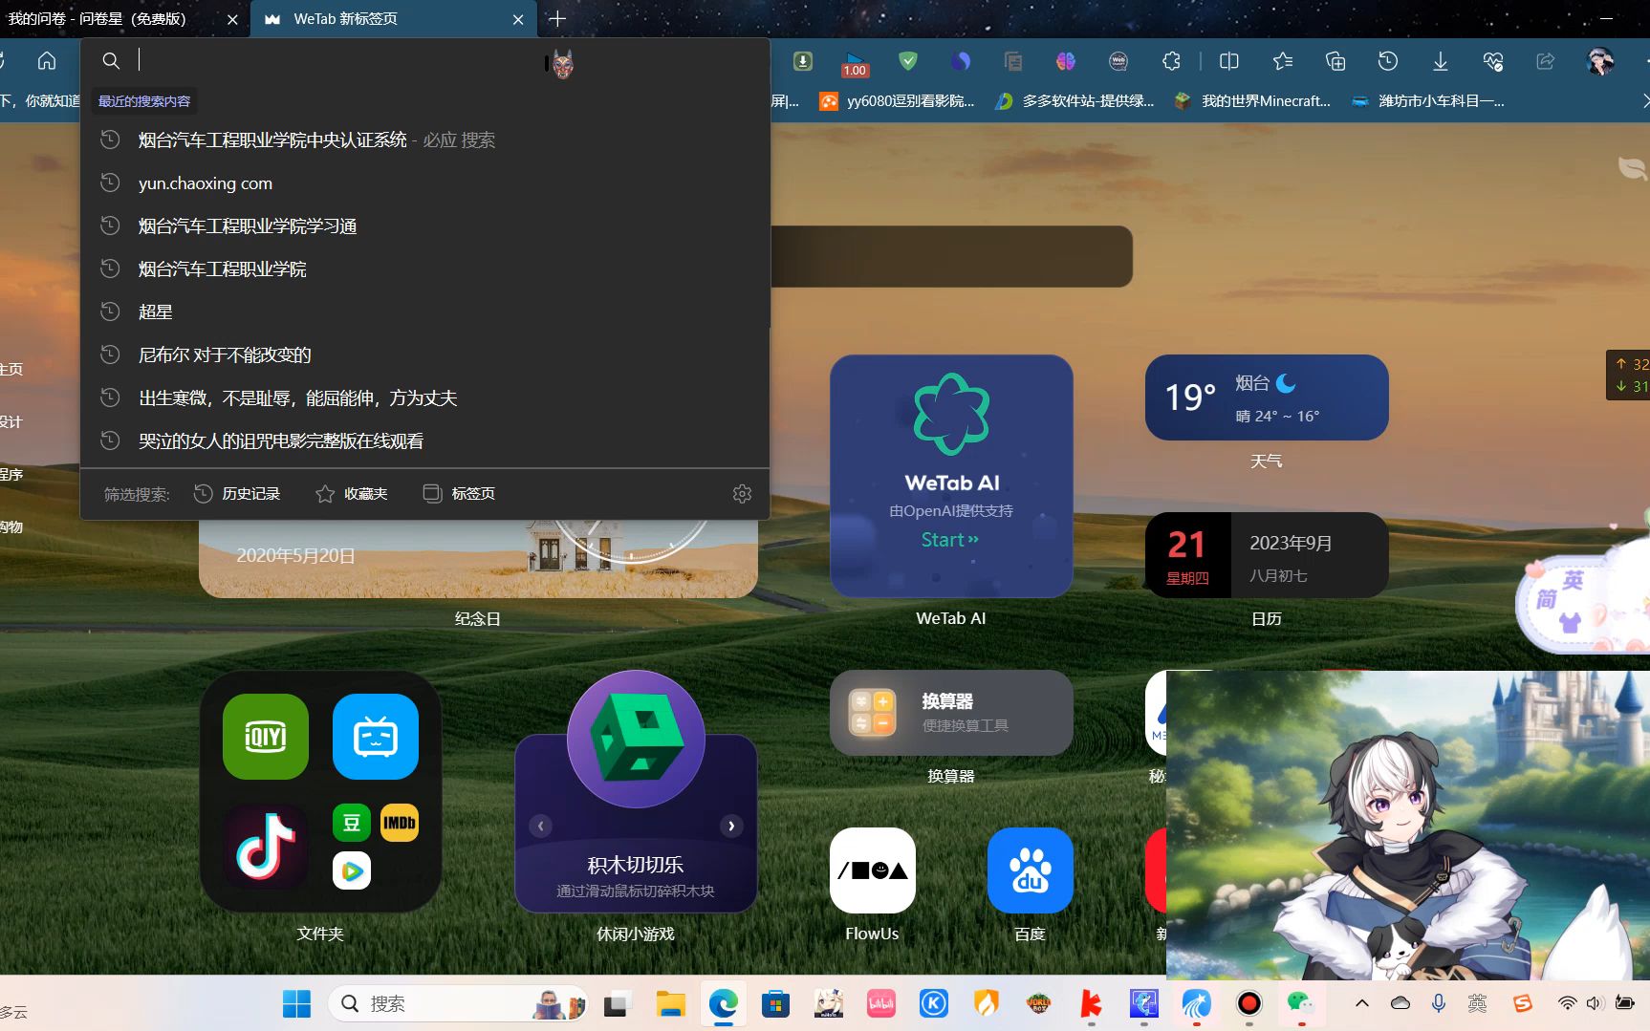Open the 换算器 converter widget
1650x1031 pixels.
(951, 713)
